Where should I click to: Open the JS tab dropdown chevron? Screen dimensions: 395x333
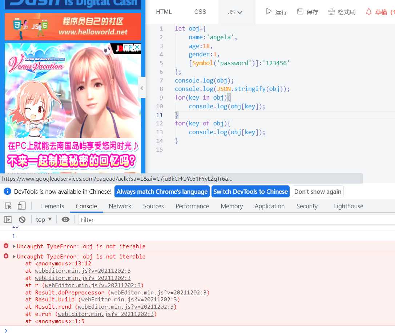pyautogui.click(x=240, y=12)
